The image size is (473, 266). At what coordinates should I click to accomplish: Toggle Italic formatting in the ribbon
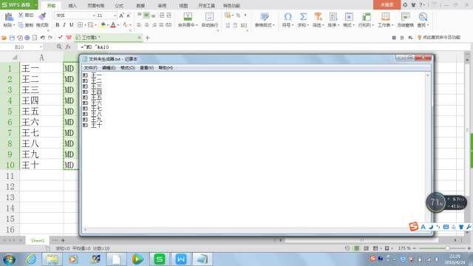(64, 25)
